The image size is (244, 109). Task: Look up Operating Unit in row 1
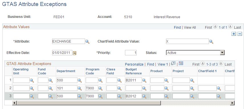point(32,80)
